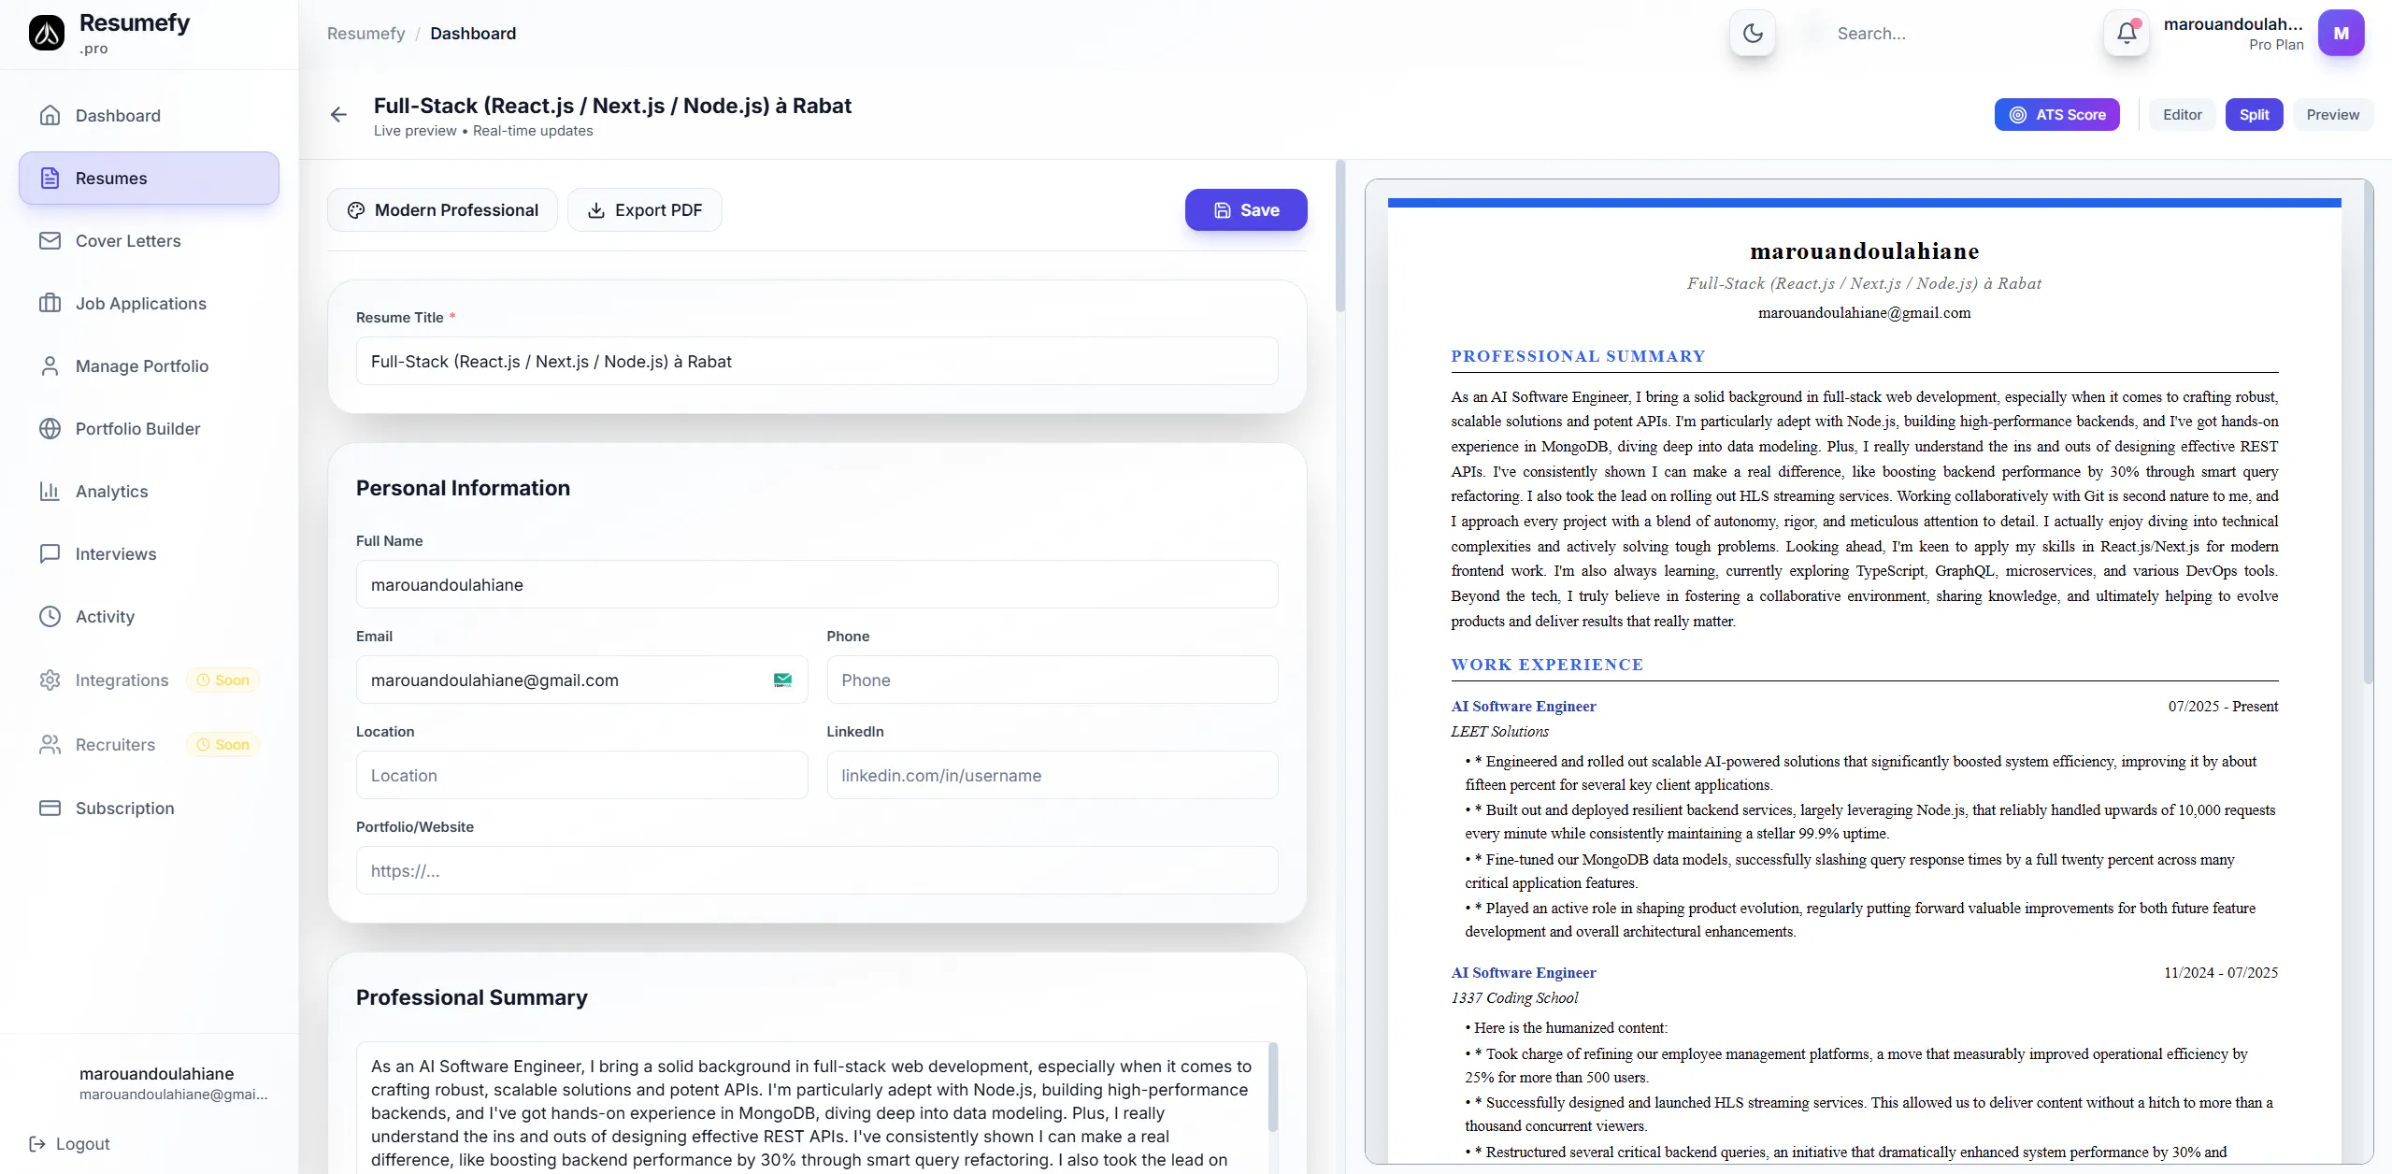Click the Resume Title input
The width and height of the screenshot is (2392, 1174).
click(x=817, y=361)
